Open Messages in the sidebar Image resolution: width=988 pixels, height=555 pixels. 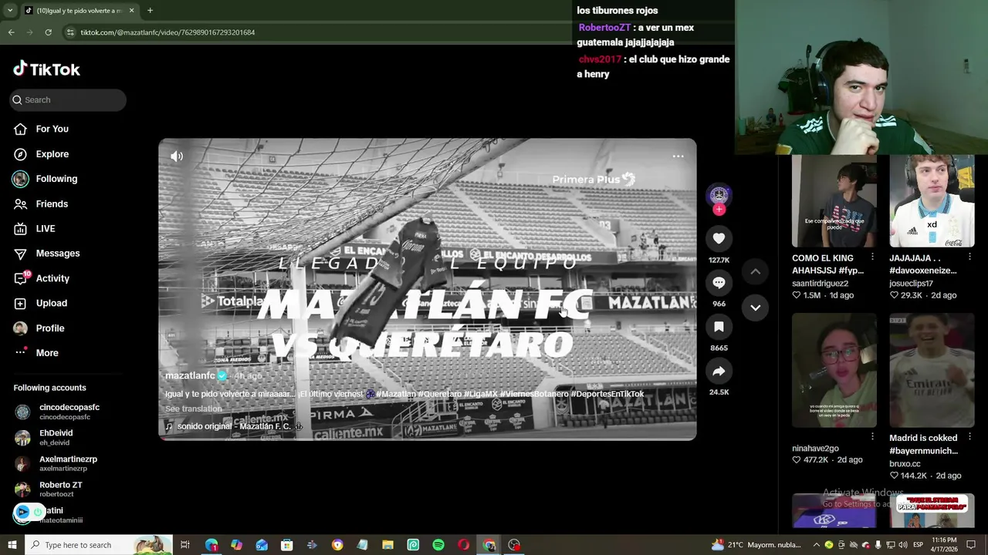(x=46, y=254)
